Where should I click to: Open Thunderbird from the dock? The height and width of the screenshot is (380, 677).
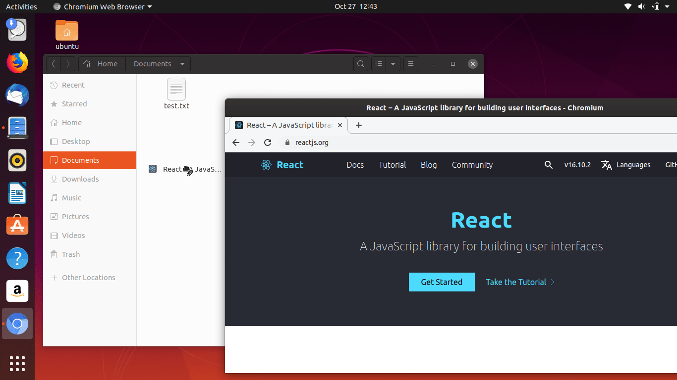(x=17, y=95)
